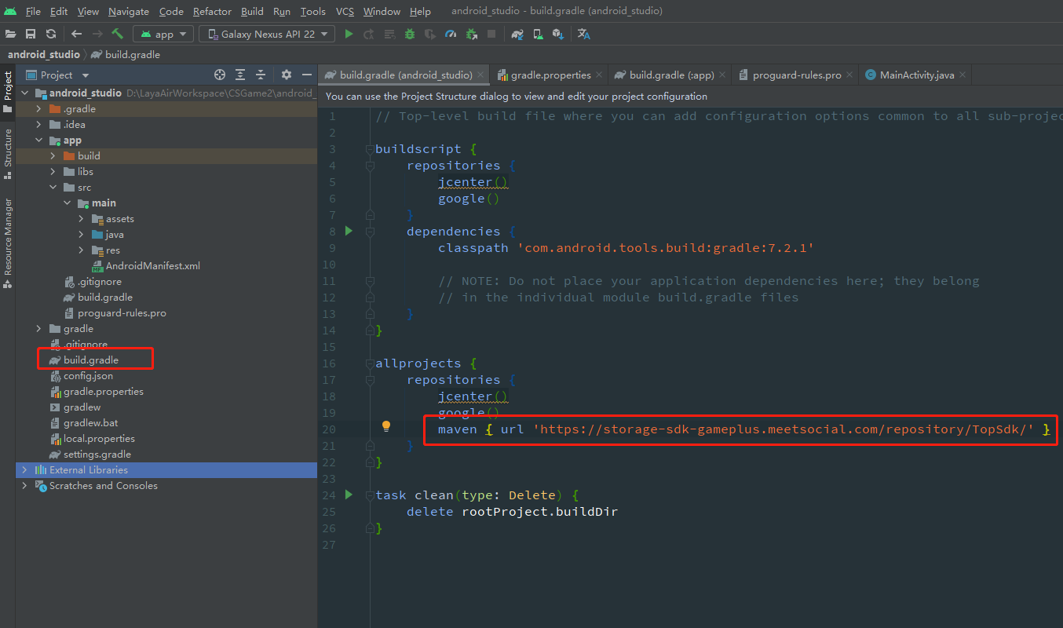Run the app with green play button
This screenshot has width=1063, height=628.
point(349,34)
